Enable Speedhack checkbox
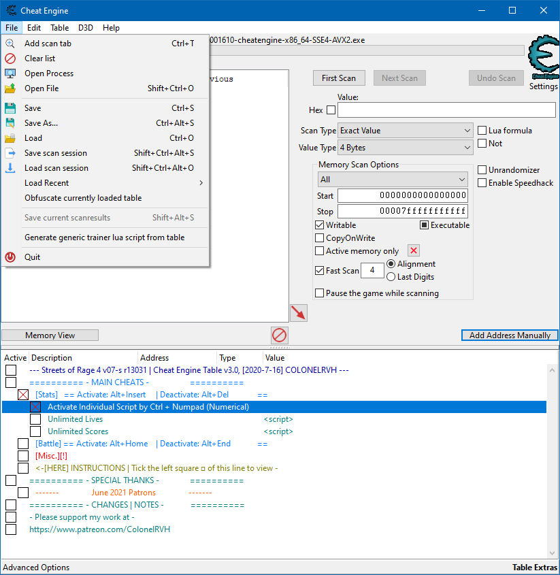The width and height of the screenshot is (560, 575). coord(482,183)
